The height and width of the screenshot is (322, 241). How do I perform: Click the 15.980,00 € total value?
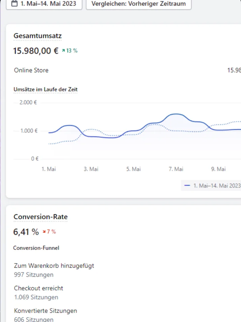36,51
